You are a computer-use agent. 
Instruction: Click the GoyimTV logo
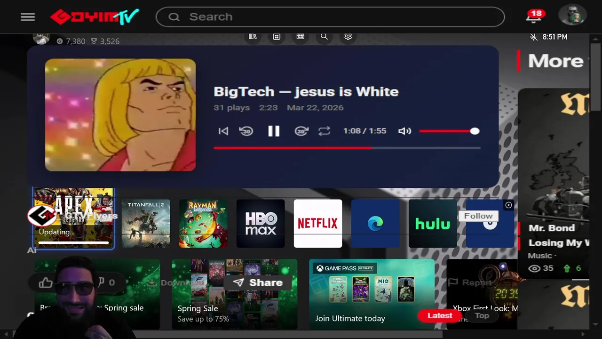95,17
